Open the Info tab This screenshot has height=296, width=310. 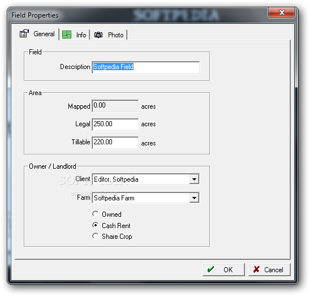tap(75, 35)
